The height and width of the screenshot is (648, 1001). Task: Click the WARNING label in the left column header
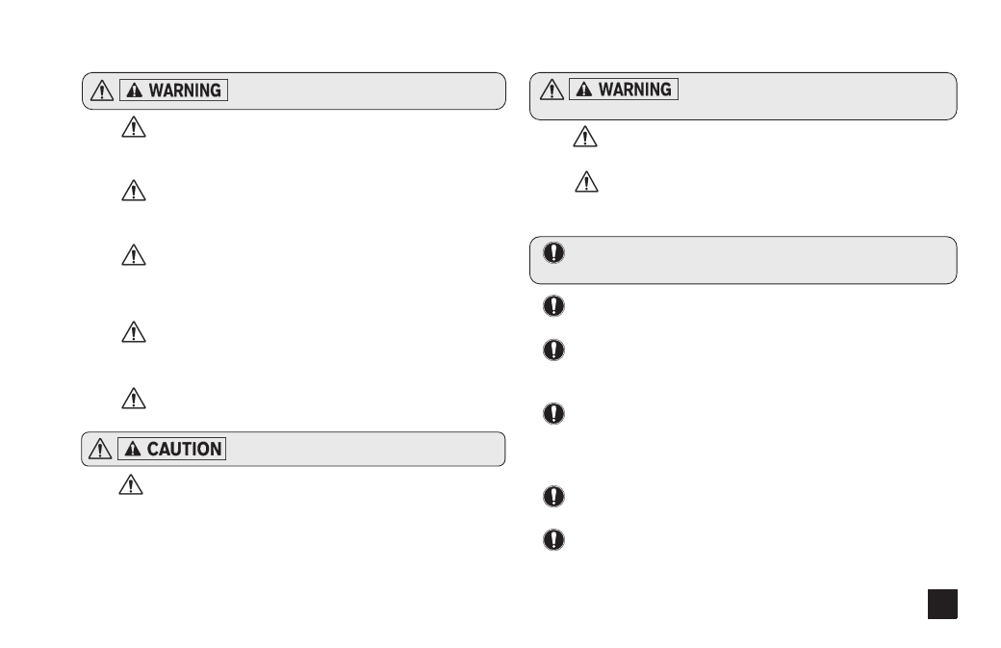(x=173, y=90)
